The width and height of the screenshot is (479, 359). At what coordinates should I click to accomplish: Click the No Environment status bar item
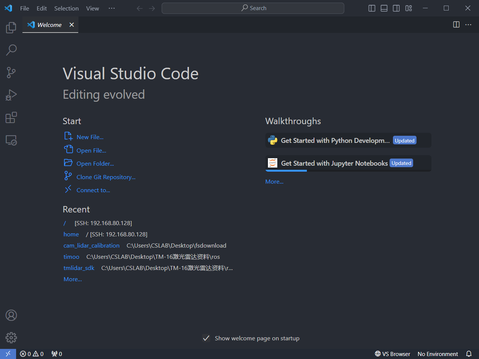tap(437, 354)
